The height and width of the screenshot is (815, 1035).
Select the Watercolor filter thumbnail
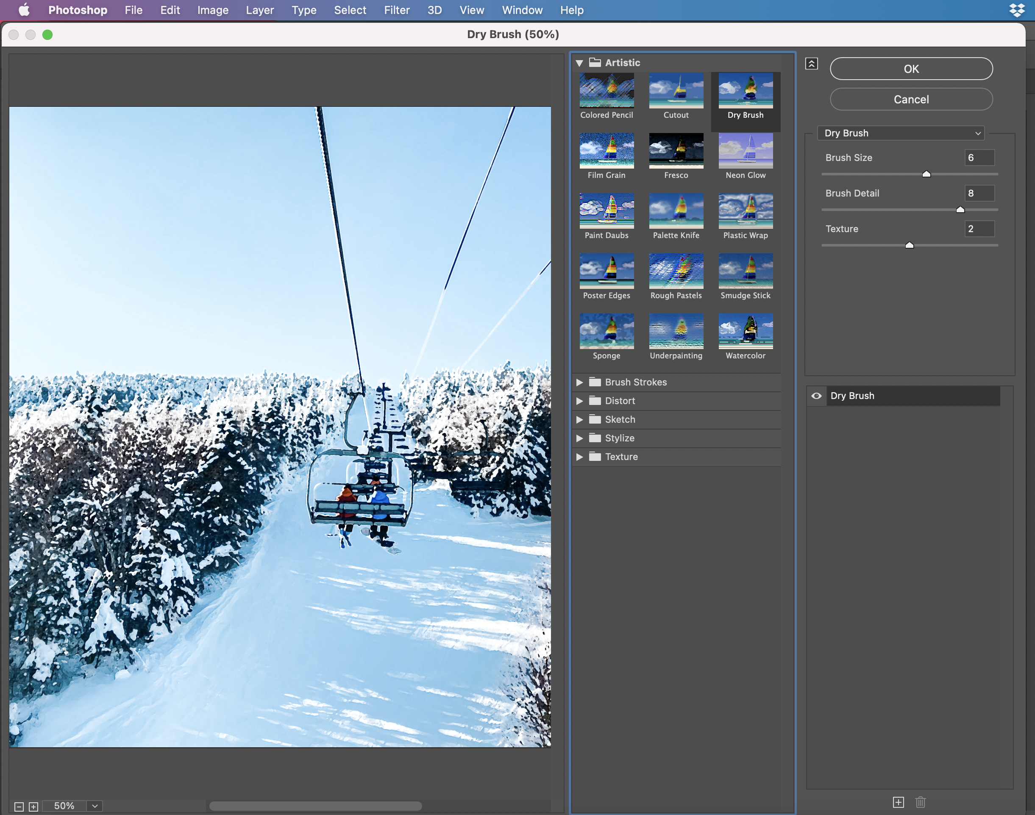click(745, 332)
